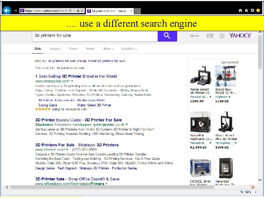
Task: Expand arrow next to officedepot.com URL
Action: click(106, 184)
